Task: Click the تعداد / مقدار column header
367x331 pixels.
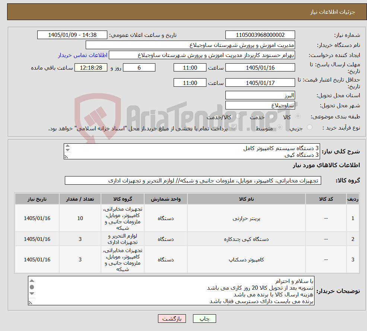Action: [x=80, y=199]
